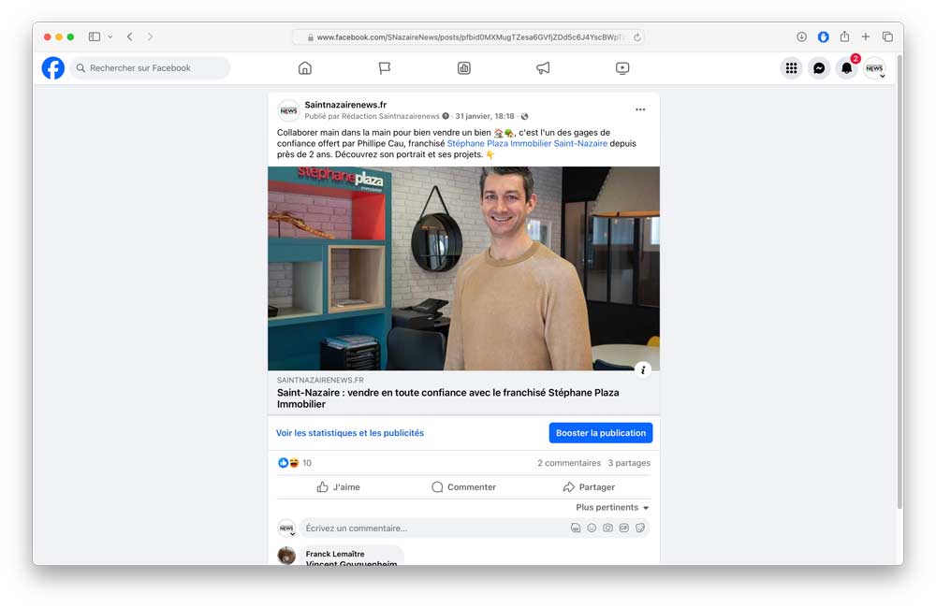Insert an emoji in comment
This screenshot has width=936, height=608.
click(592, 528)
